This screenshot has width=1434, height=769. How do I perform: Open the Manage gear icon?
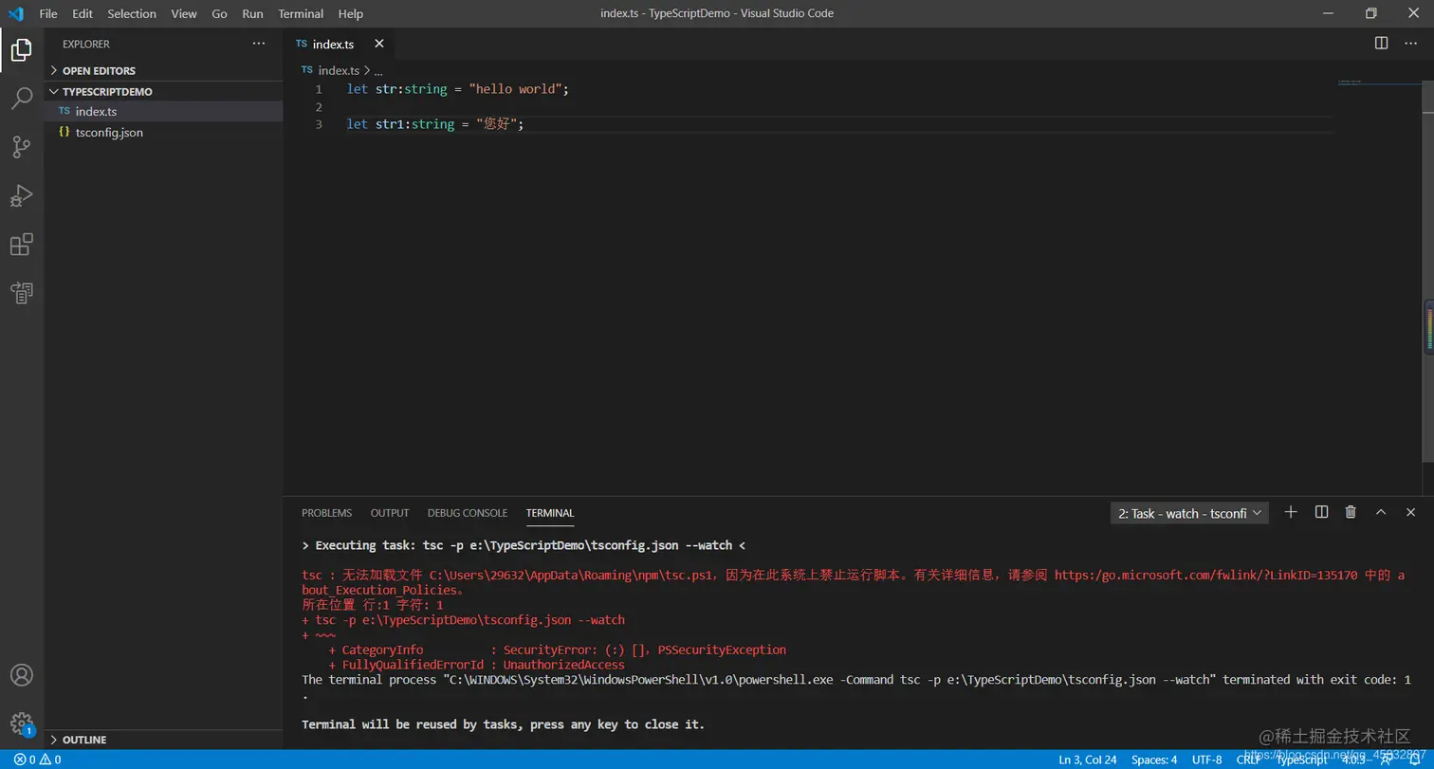(21, 723)
